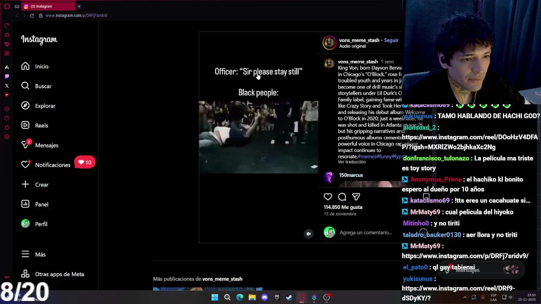This screenshot has height=304, width=541.
Task: Open the tab islands icon beside the Opera logo
Action: click(16, 6)
